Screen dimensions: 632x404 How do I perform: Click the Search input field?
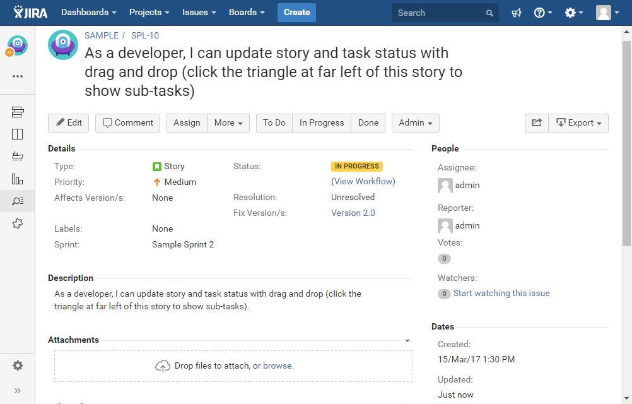[x=440, y=13]
